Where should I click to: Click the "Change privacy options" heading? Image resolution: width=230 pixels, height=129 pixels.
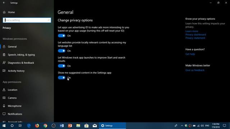coord(75,20)
